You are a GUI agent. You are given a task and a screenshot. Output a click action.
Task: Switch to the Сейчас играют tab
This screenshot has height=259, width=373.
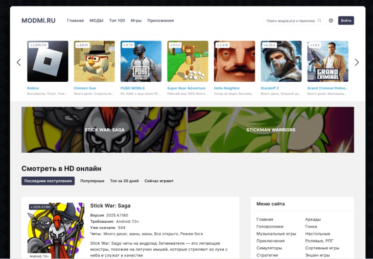pyautogui.click(x=159, y=181)
